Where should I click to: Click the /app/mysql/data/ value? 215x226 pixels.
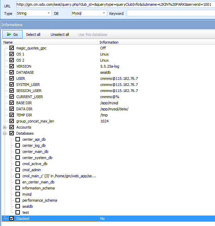coord(114,109)
